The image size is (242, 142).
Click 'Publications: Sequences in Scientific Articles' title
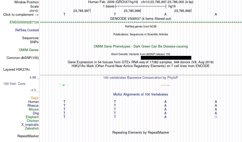pyautogui.click(x=141, y=34)
